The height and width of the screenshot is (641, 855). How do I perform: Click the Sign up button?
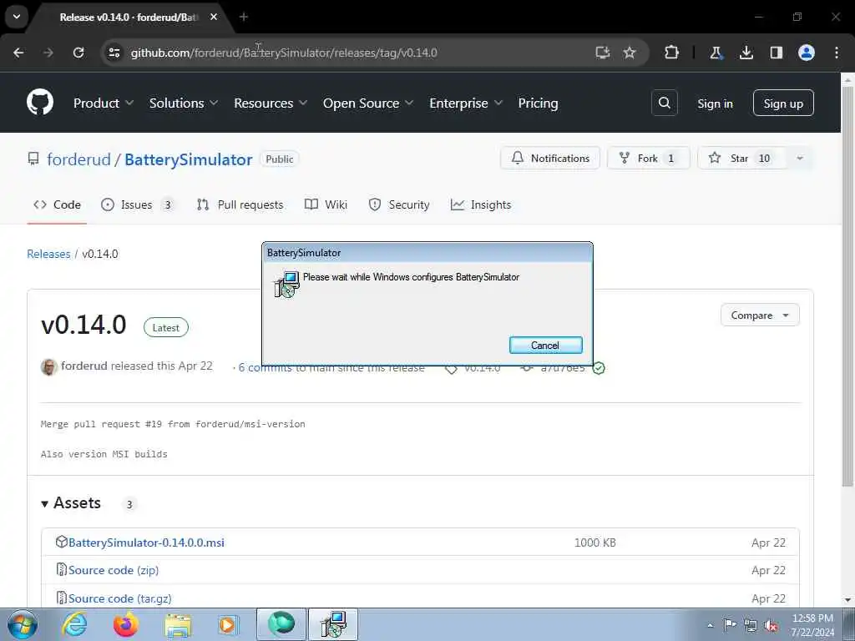click(x=783, y=103)
